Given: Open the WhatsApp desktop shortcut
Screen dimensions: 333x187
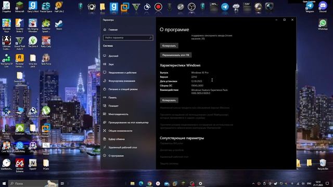Looking at the screenshot, I should pos(323,24).
